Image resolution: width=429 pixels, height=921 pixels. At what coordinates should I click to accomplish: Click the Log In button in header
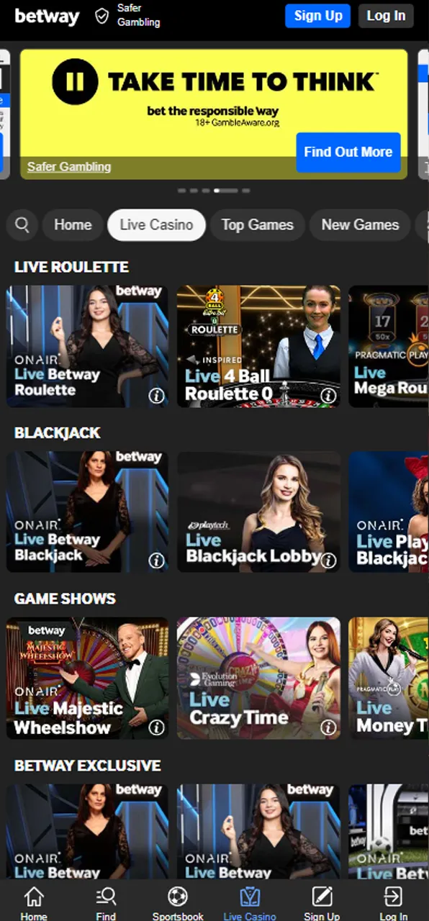click(386, 16)
